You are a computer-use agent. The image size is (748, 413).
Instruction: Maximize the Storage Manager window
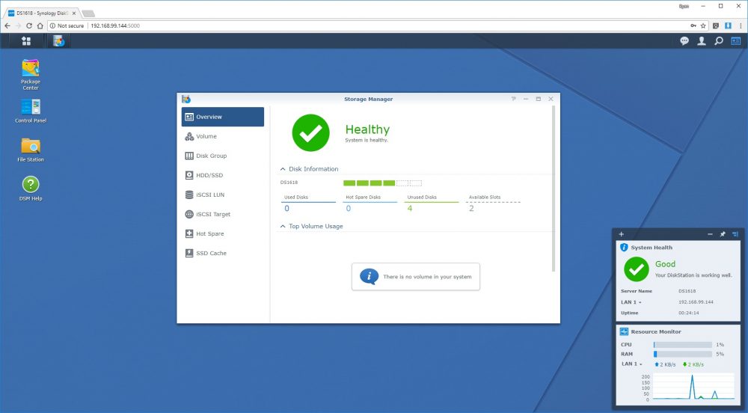pyautogui.click(x=538, y=99)
